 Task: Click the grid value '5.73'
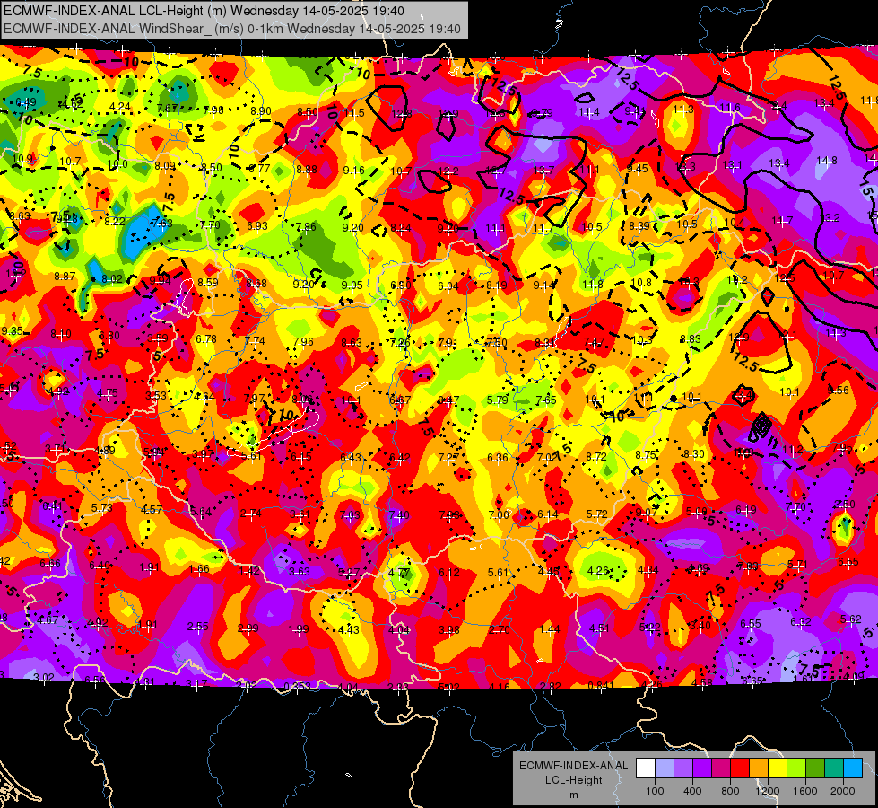pyautogui.click(x=102, y=507)
